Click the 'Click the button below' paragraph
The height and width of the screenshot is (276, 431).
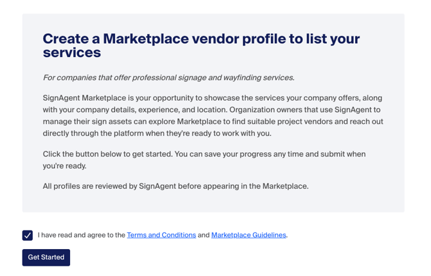pos(204,160)
